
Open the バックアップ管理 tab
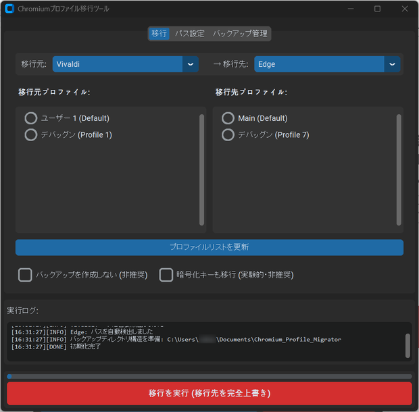tap(240, 34)
